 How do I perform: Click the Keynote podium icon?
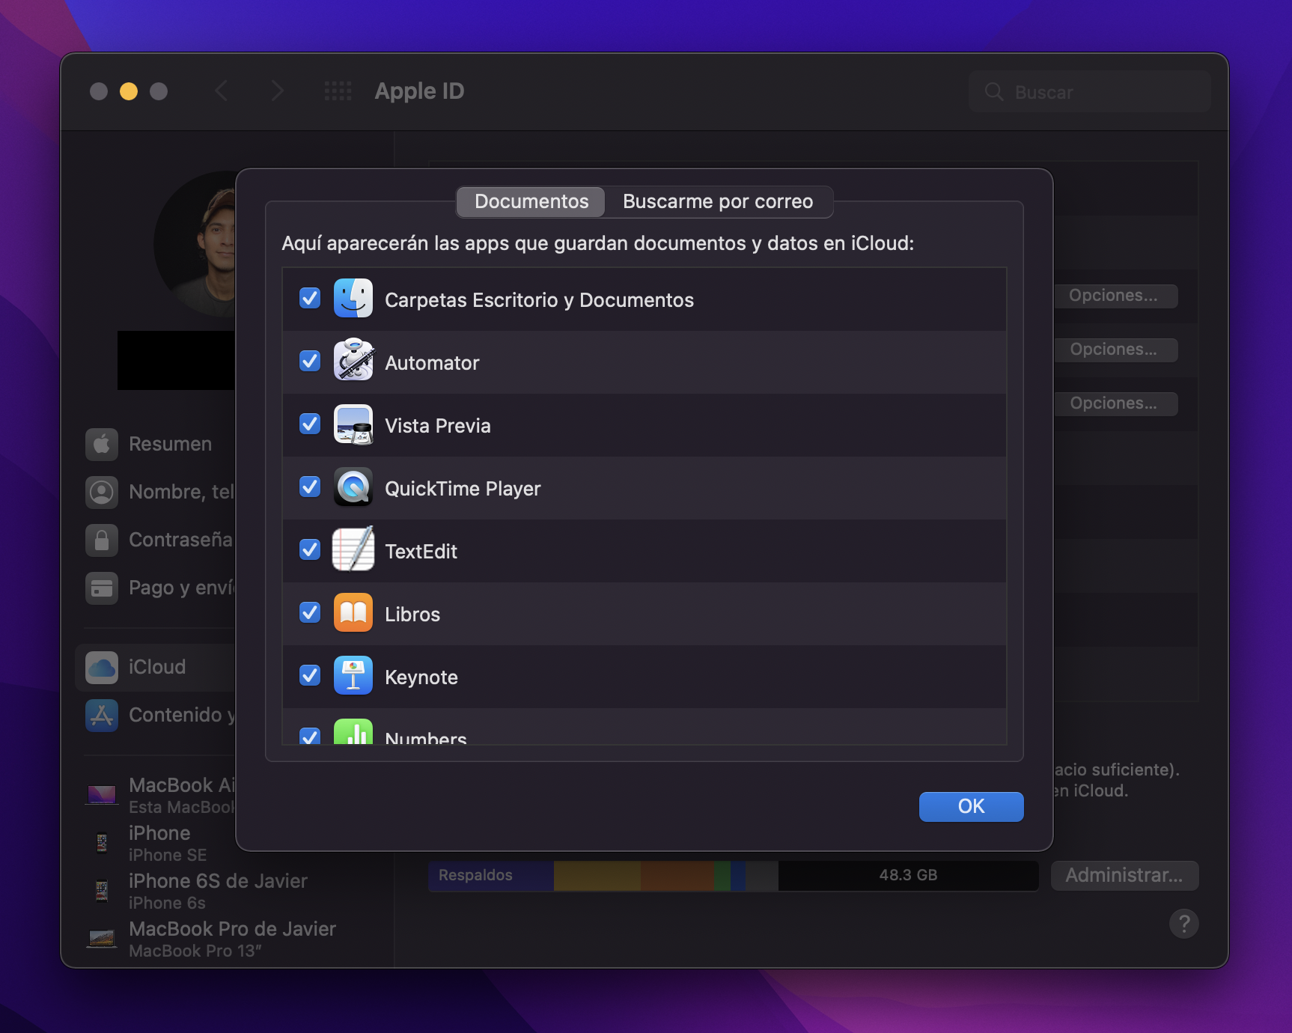click(x=353, y=676)
